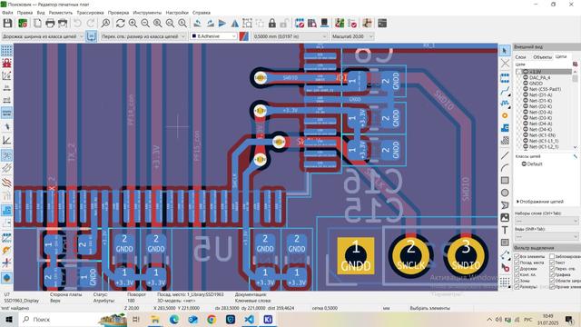Image resolution: width=581 pixels, height=327 pixels.
Task: Expand 'Отображение цепей' section
Action: (x=540, y=202)
